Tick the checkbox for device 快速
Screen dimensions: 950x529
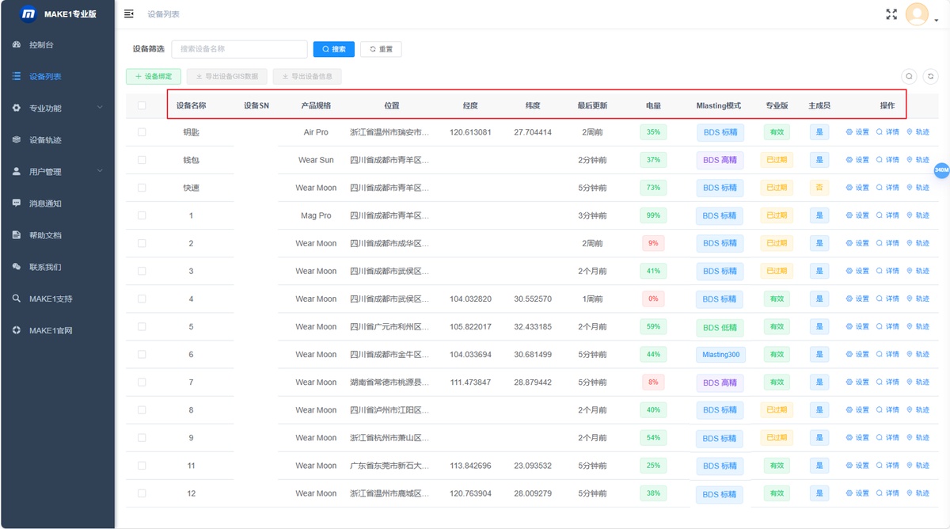pos(142,188)
